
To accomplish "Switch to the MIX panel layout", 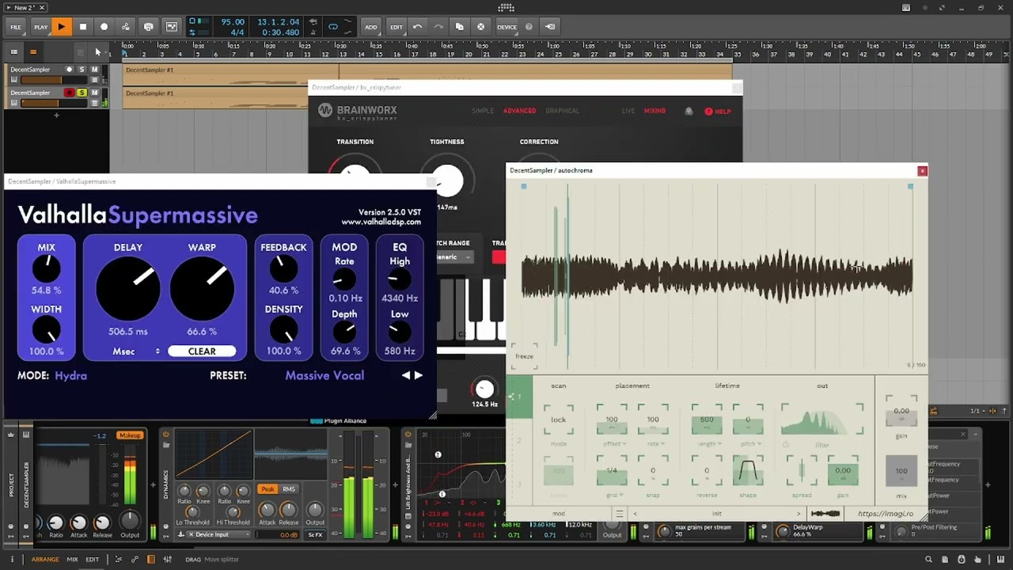I will (72, 560).
